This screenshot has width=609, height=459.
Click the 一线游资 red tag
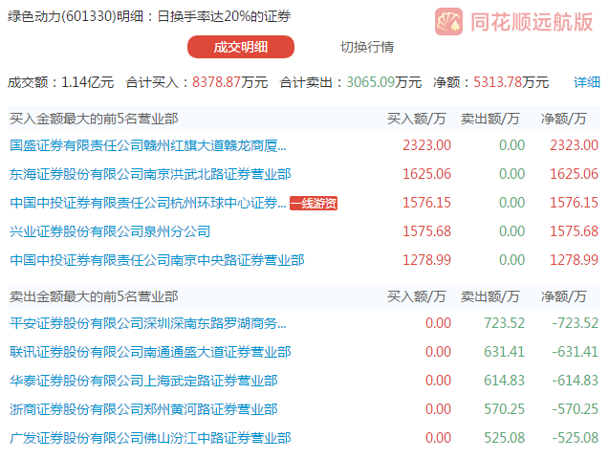[x=314, y=203]
